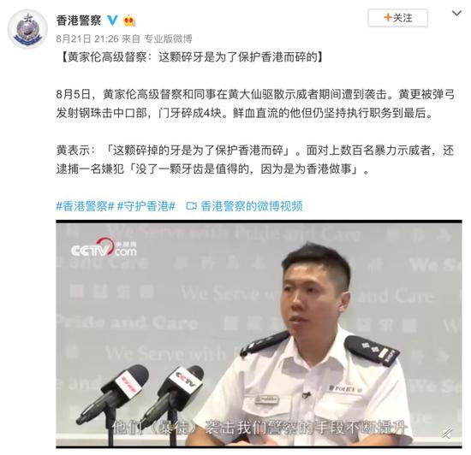Screen dimensions: 471x455
Task: Follow the account with +关注 button
Action: click(x=397, y=18)
